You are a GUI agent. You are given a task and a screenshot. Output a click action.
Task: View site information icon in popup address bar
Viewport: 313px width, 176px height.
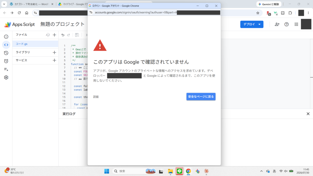91,12
